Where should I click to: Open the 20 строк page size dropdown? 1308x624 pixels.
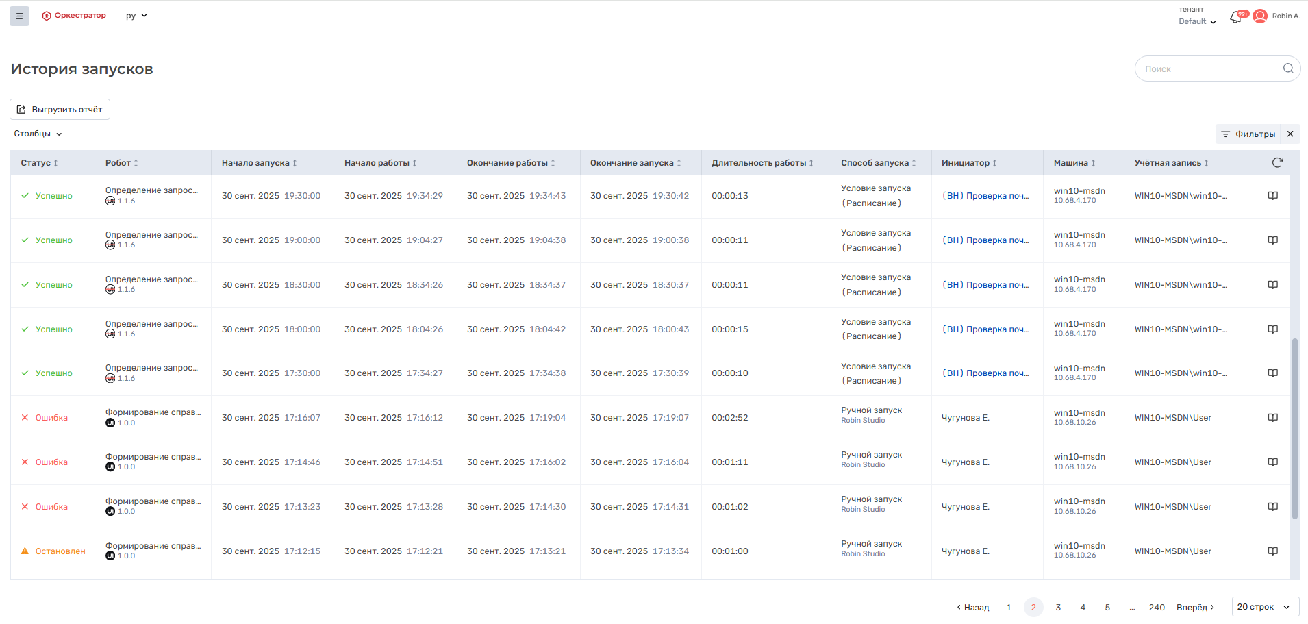click(x=1264, y=607)
